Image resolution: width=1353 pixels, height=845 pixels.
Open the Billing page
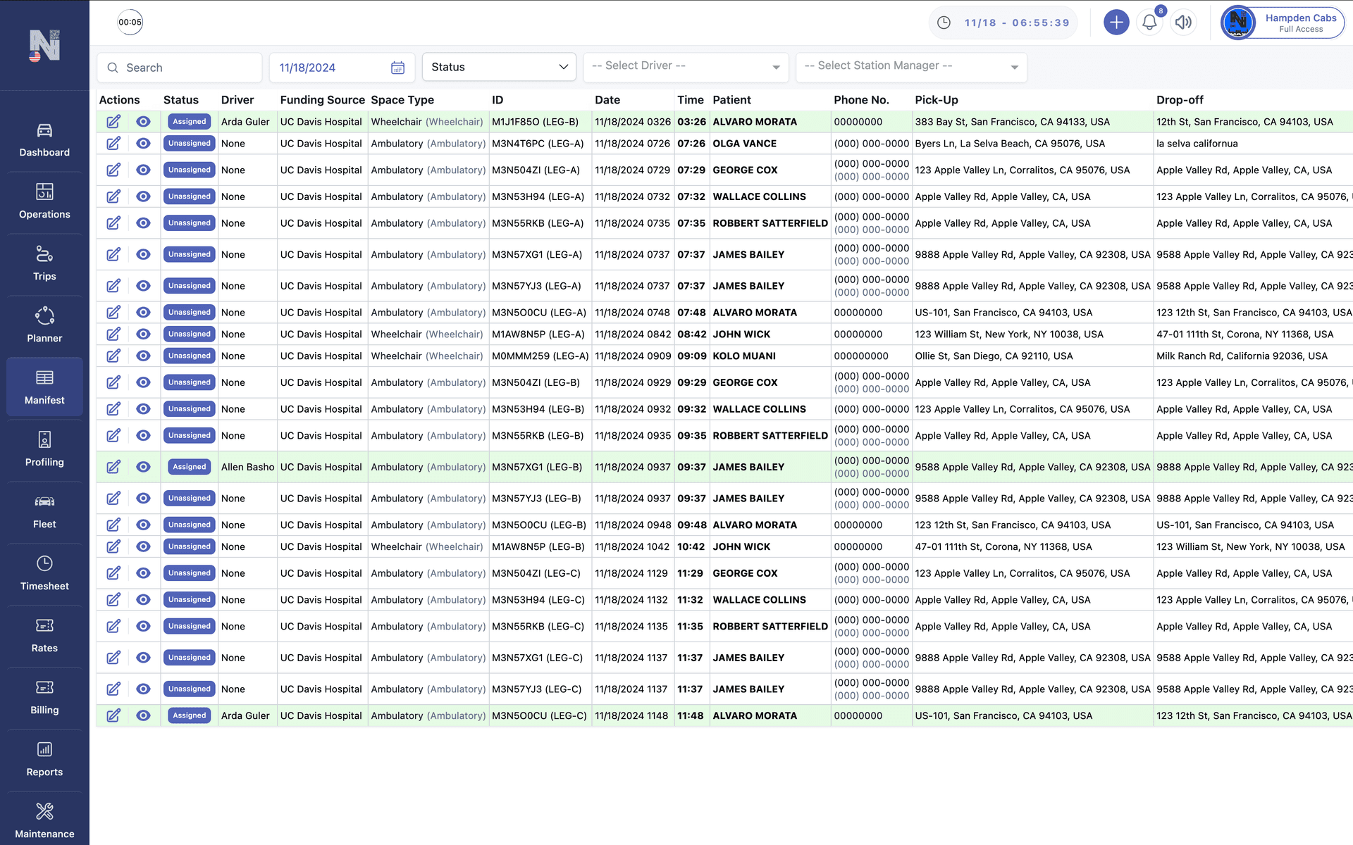(44, 698)
